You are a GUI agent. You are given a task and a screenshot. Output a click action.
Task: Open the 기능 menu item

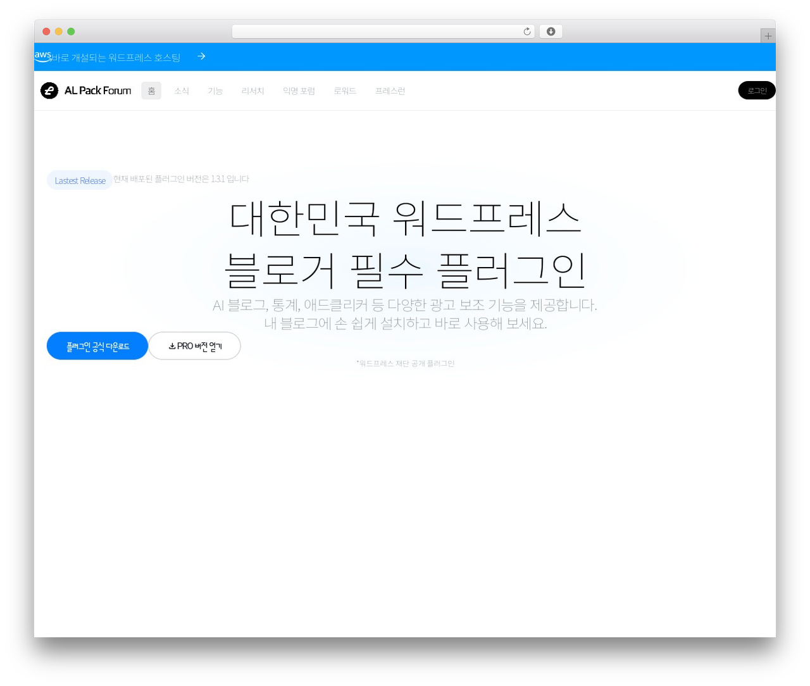point(215,90)
